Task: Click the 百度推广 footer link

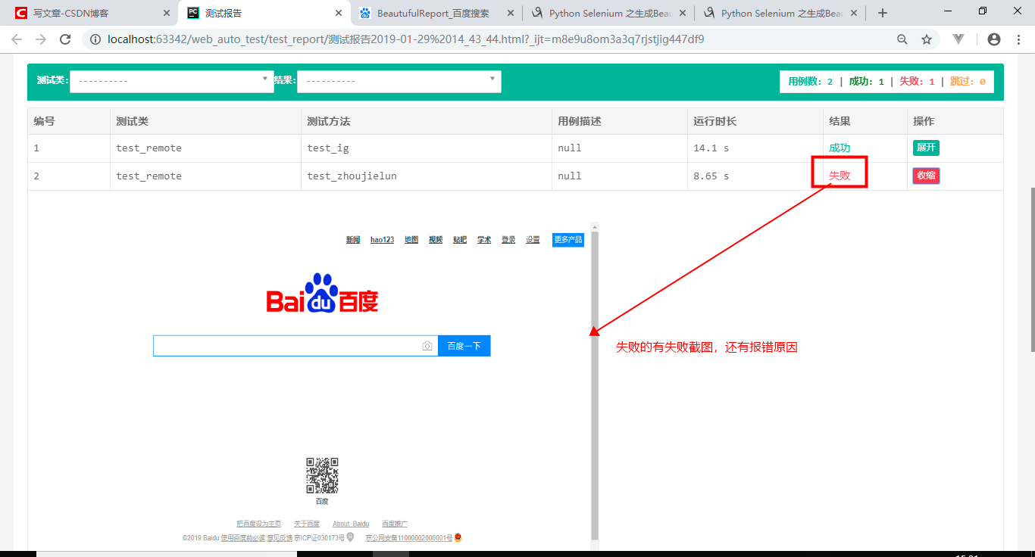Action: 395,524
